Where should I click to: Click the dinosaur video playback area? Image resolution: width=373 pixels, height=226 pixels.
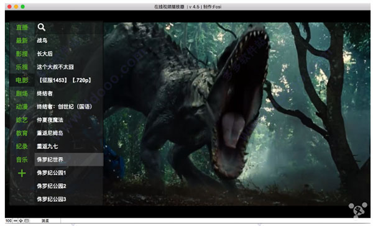coord(237,114)
